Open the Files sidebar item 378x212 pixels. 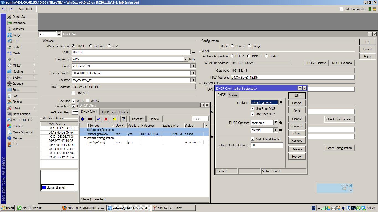pyautogui.click(x=15, y=90)
